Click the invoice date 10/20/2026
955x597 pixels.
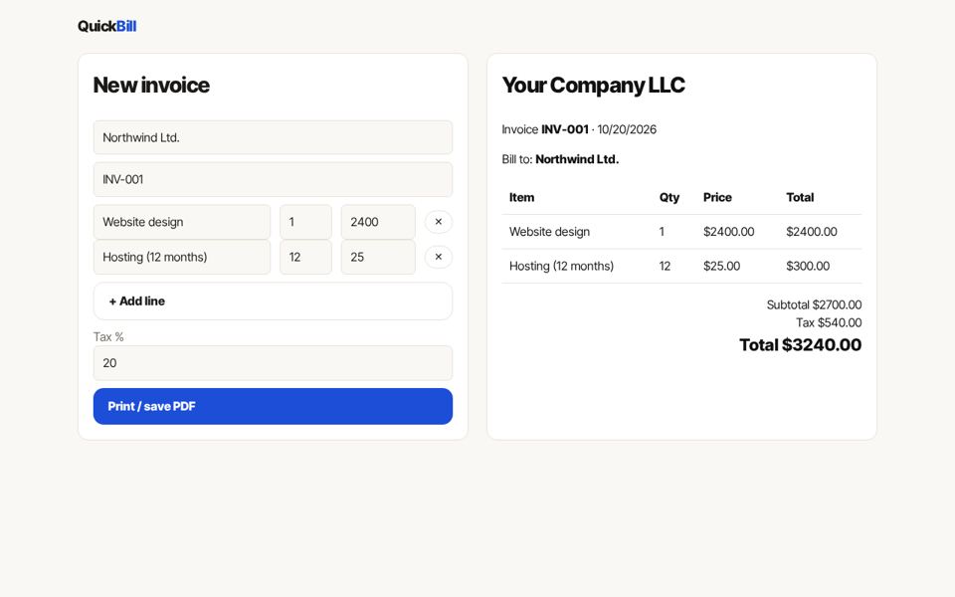627,129
